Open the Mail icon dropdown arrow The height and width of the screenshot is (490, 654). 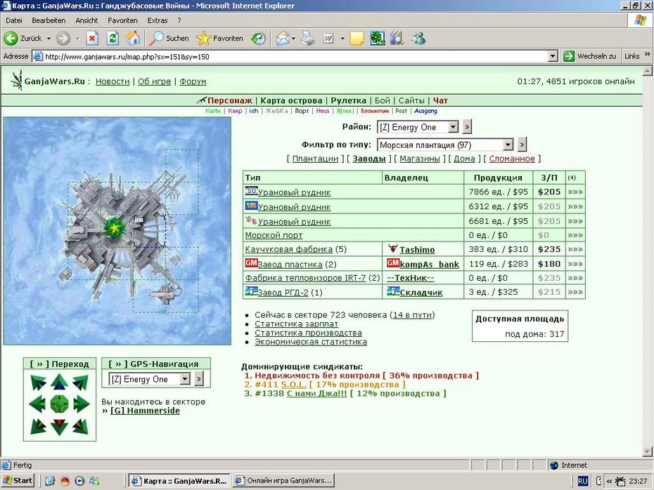click(293, 39)
